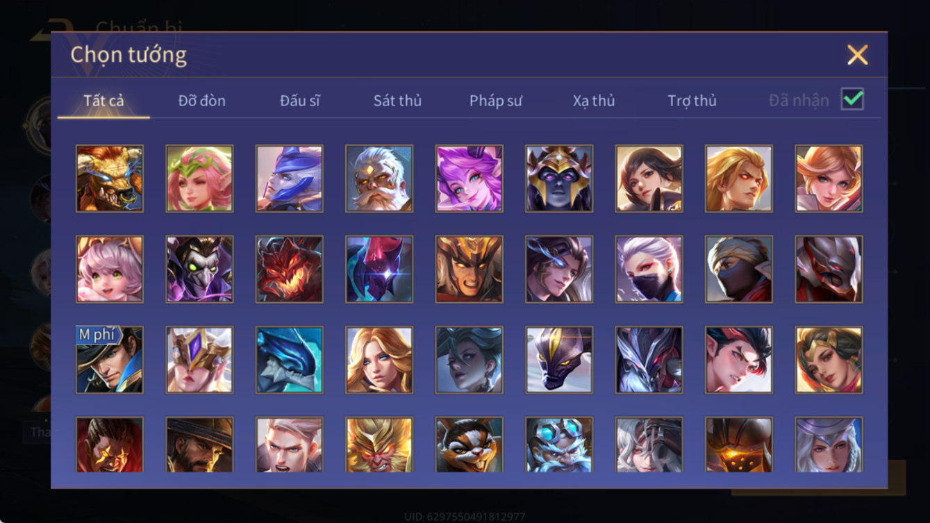Show the "Pháp sư" hero category
Viewport: 930px width, 523px height.
[x=495, y=101]
